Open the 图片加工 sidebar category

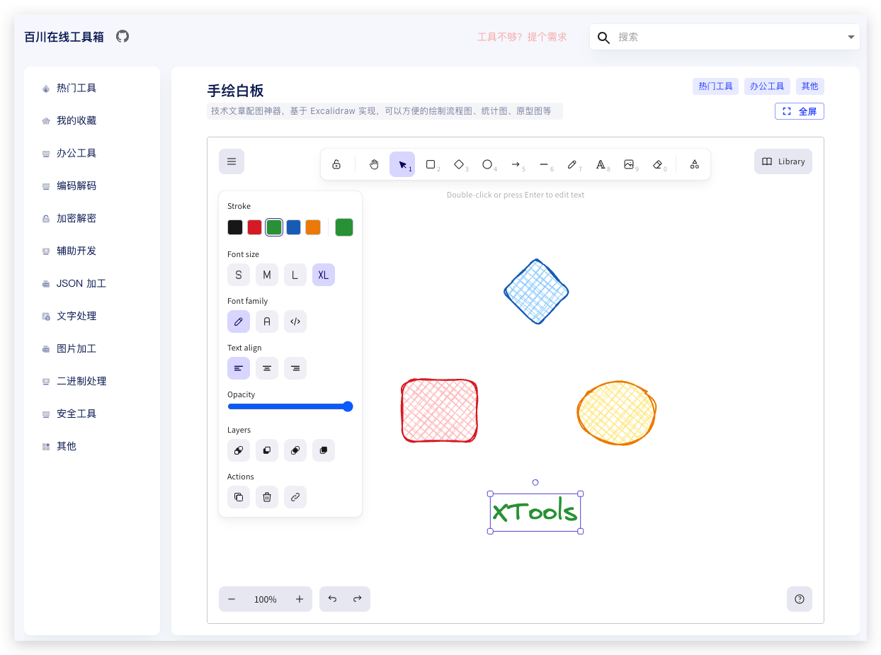76,348
